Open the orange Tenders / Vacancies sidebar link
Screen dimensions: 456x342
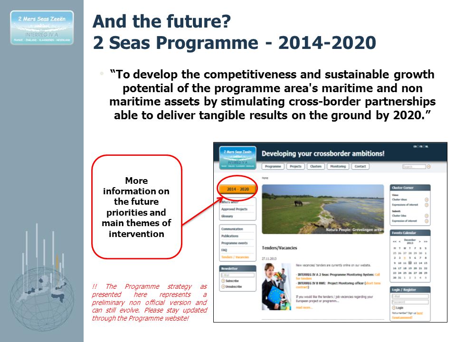235,257
